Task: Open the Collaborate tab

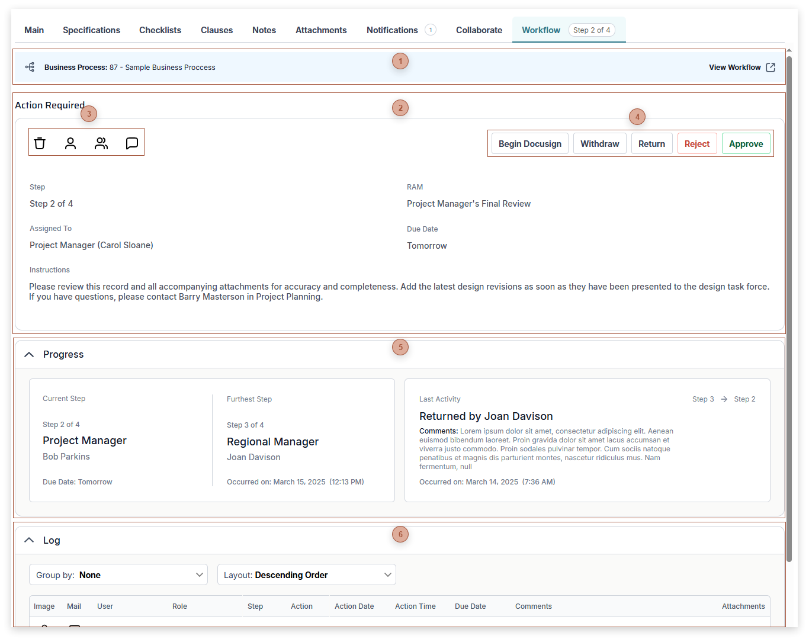Action: click(x=479, y=30)
